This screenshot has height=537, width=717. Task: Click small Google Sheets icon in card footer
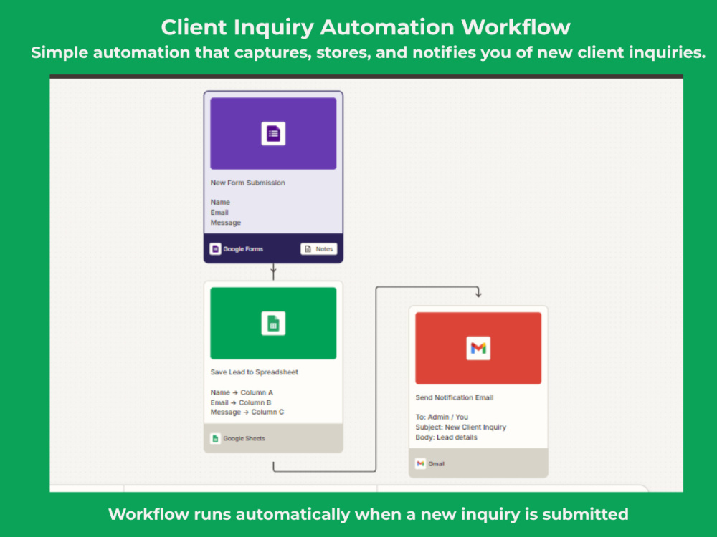coord(215,438)
